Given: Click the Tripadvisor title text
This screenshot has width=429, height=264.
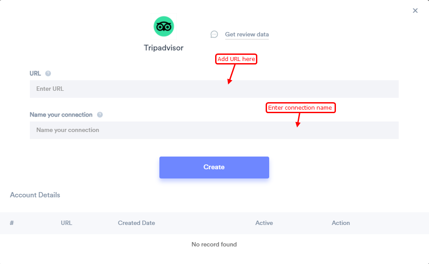Looking at the screenshot, I should [x=164, y=48].
